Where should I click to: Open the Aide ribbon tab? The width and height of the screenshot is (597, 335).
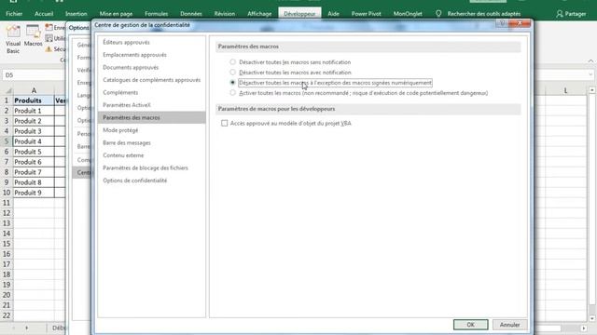click(x=333, y=14)
